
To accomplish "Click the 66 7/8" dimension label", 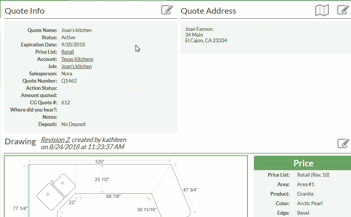I will click(113, 196).
